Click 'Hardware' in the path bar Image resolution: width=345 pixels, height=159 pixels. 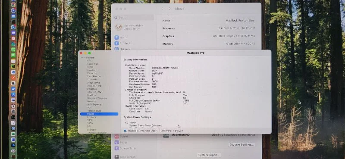(x=166, y=131)
